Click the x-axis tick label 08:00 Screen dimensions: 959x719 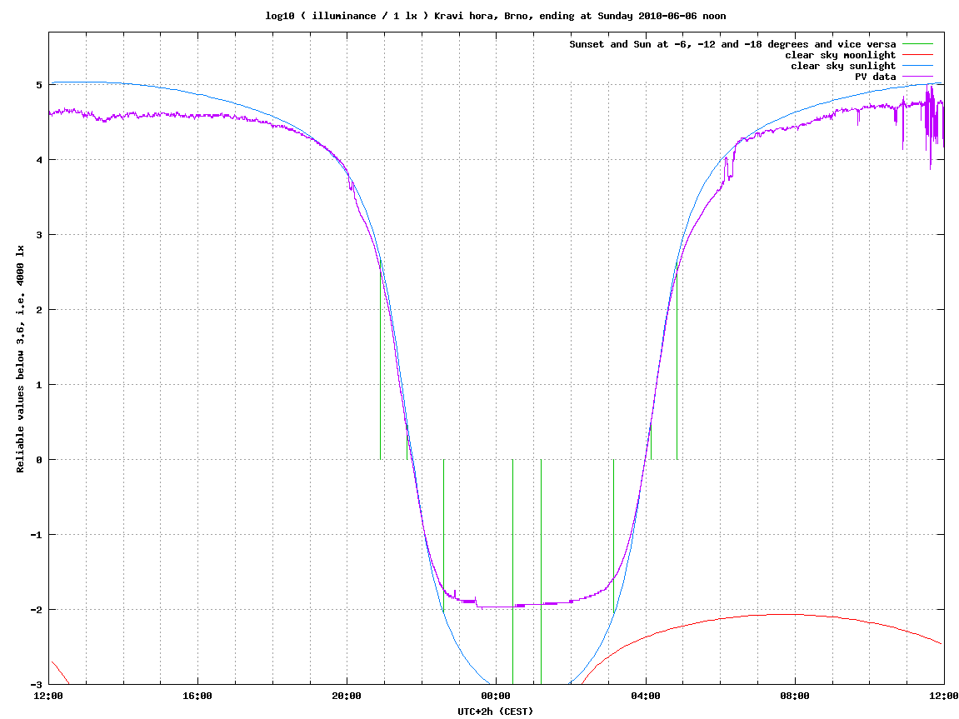[795, 697]
